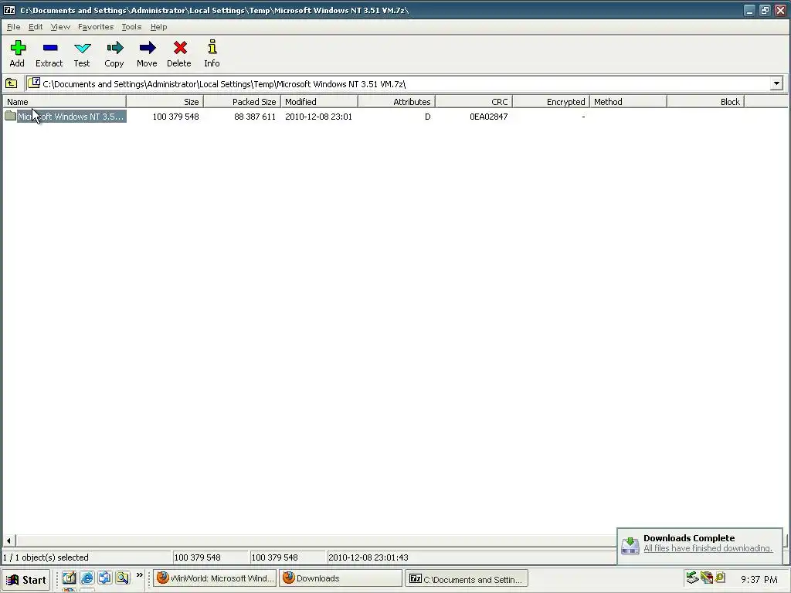Sort the list by Name column
The height and width of the screenshot is (593, 791).
(x=64, y=102)
